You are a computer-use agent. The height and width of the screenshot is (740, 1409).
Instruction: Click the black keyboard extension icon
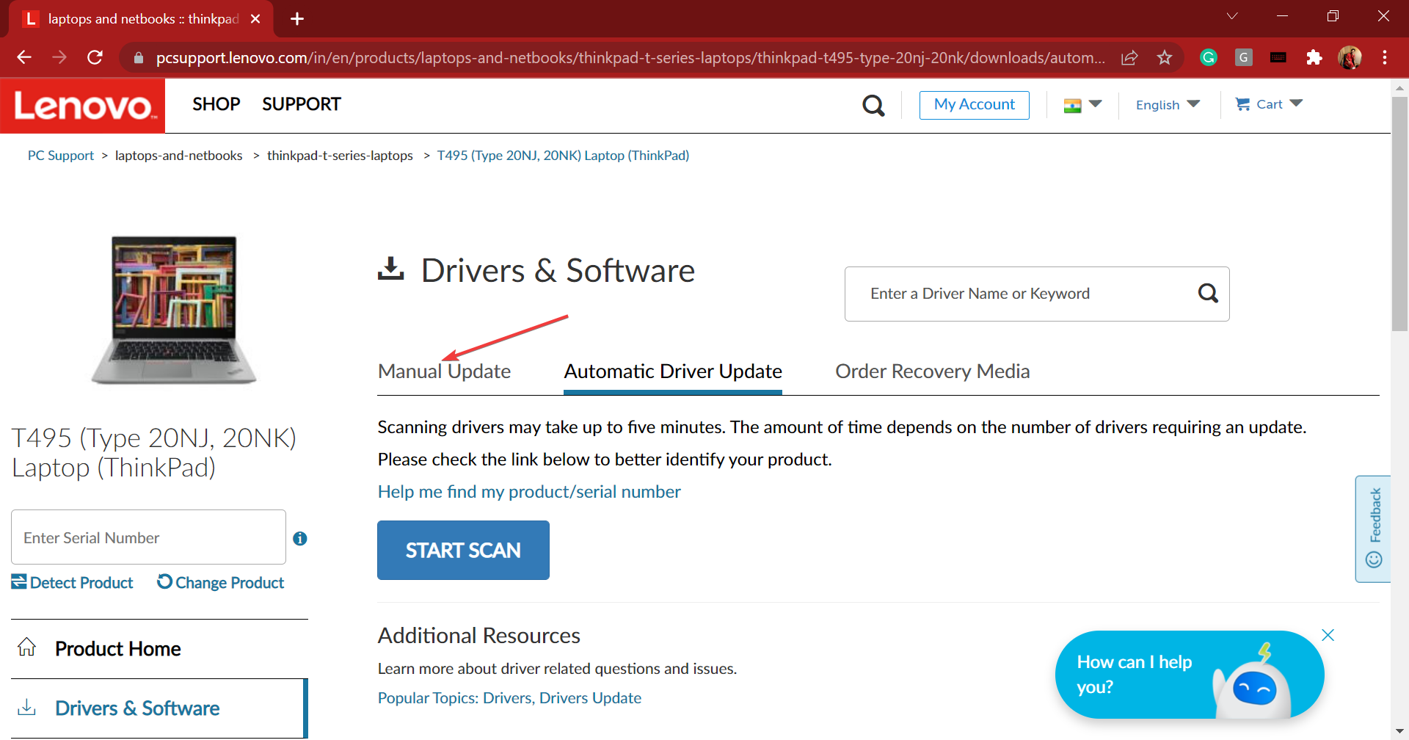point(1278,57)
